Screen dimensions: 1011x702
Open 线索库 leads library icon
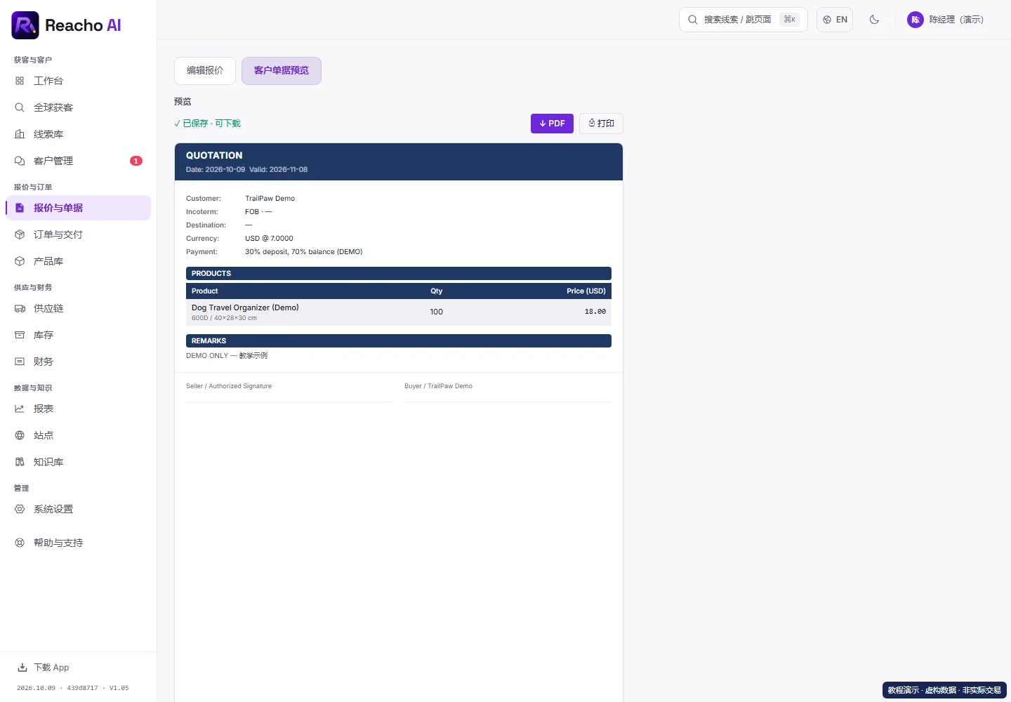(20, 134)
